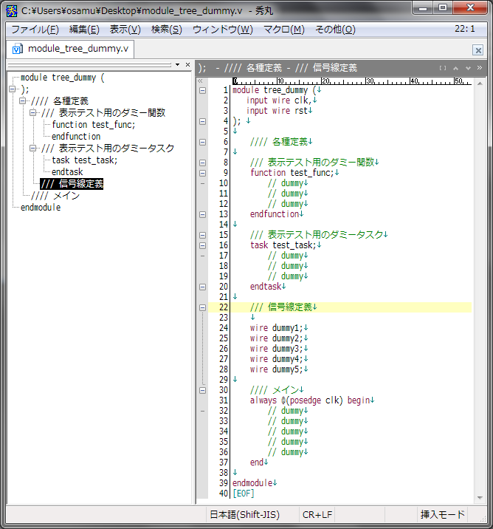Collapse the //// 各種定義 tree node

pos(23,101)
